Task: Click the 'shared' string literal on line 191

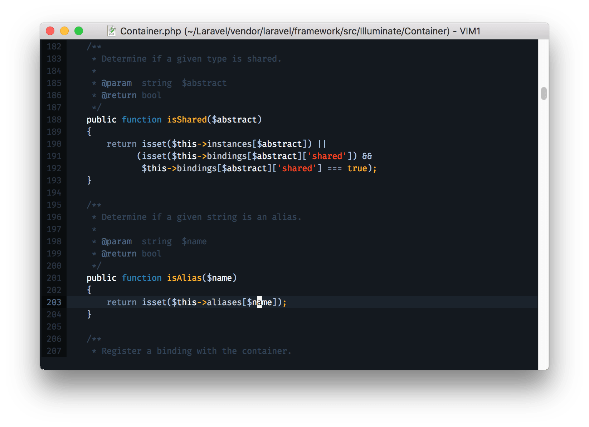Action: (x=327, y=156)
